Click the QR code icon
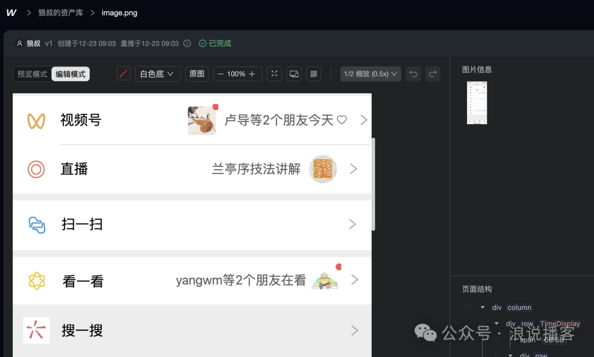 313,74
